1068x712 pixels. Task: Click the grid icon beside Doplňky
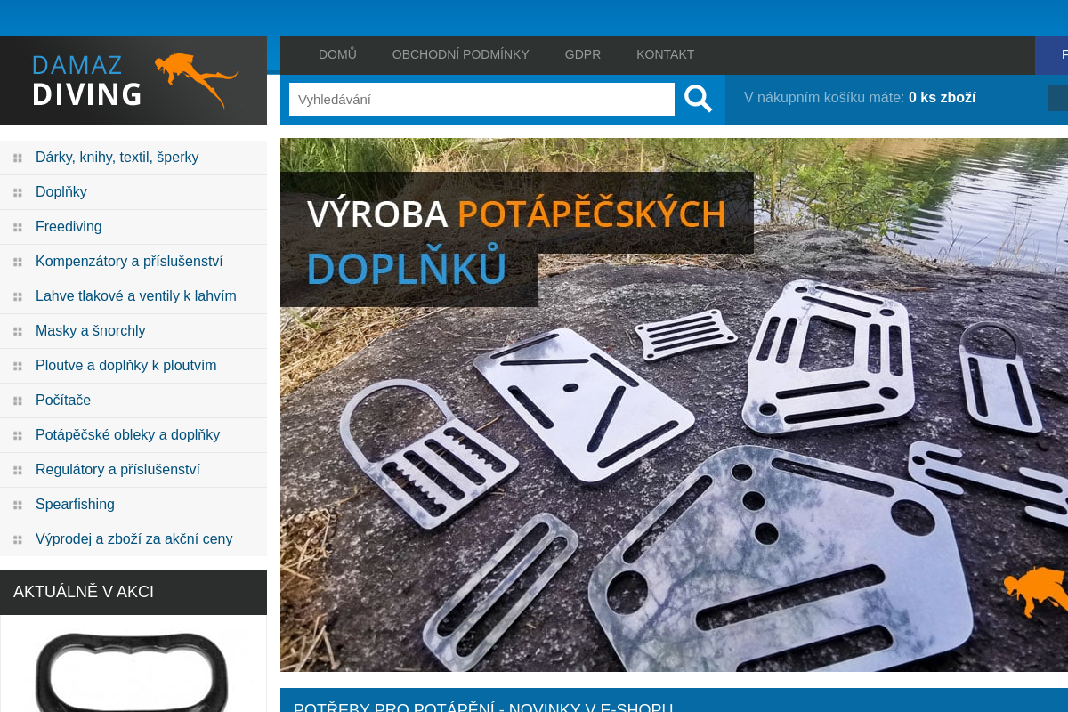18,192
